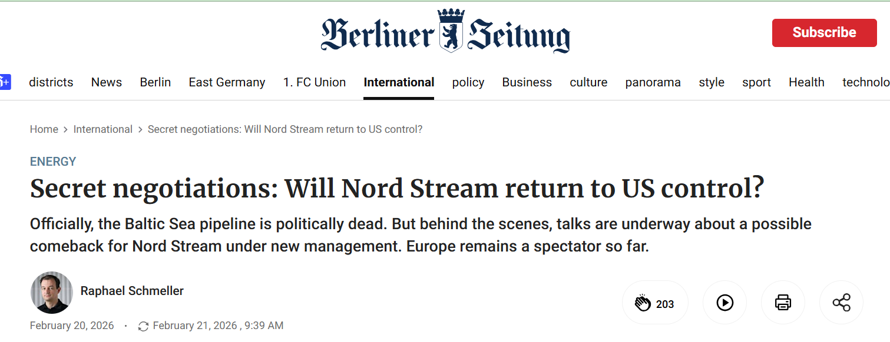
Task: Open the Health navigation item
Action: click(806, 82)
